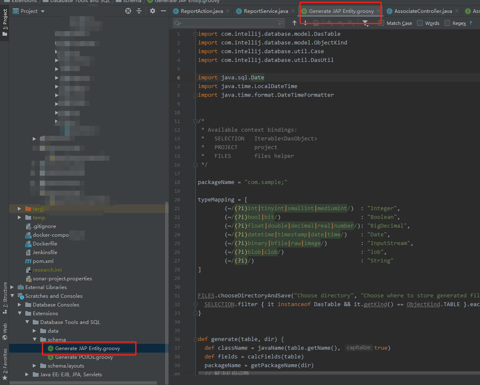Click inside the find search field
Viewport: 480px width, 385px height.
[229, 23]
